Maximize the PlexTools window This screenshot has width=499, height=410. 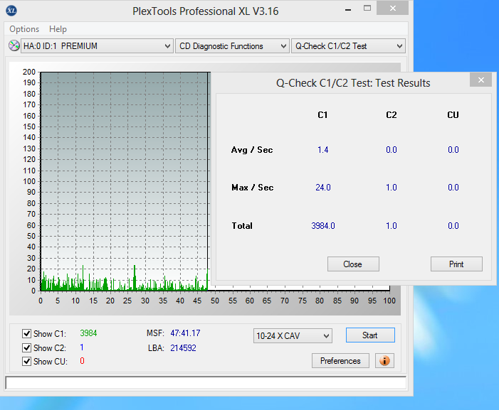coord(367,9)
